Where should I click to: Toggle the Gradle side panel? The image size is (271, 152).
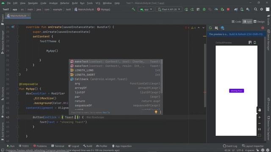click(268, 20)
